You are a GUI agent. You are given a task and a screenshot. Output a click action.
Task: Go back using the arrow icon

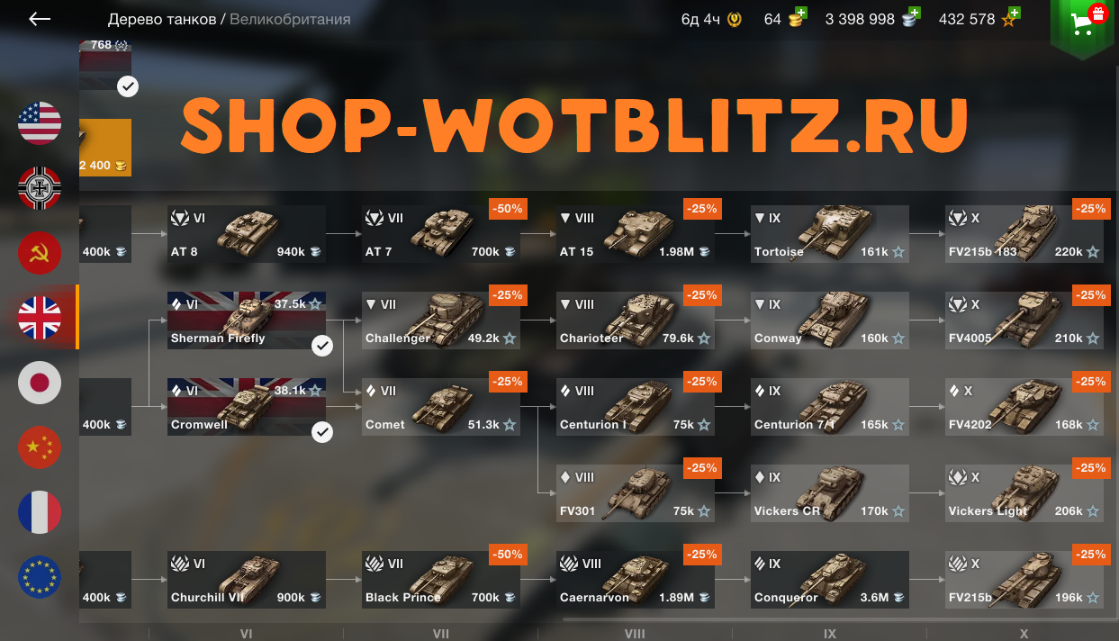[x=40, y=19]
